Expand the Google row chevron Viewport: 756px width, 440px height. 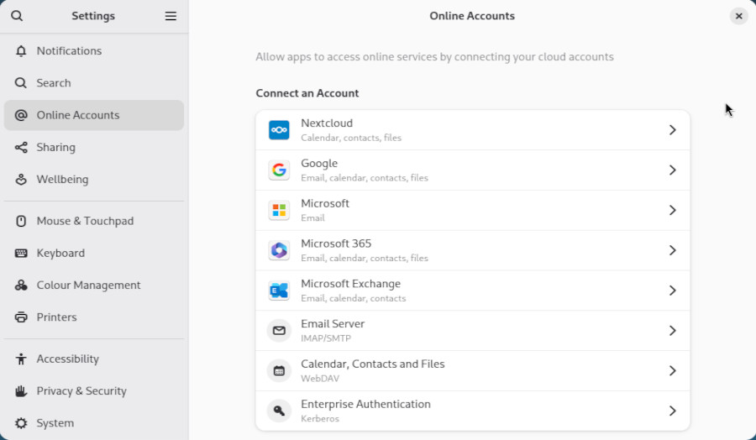click(x=673, y=170)
